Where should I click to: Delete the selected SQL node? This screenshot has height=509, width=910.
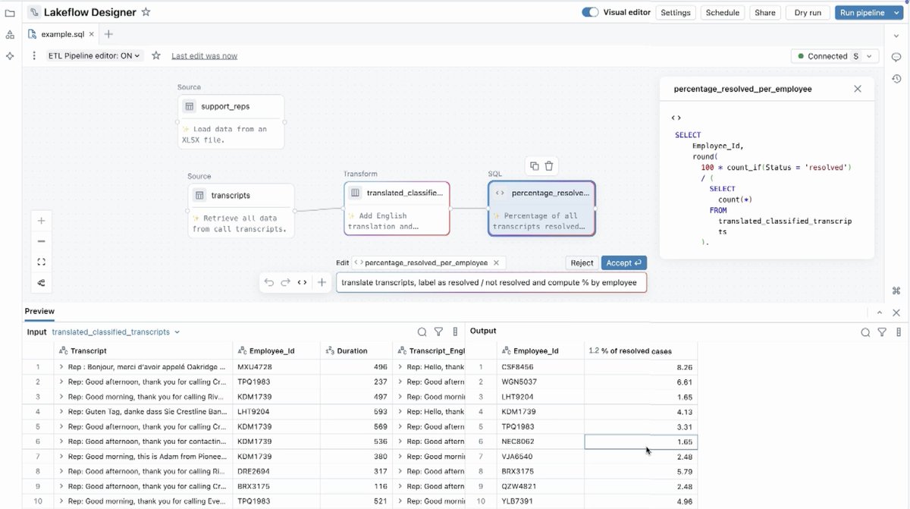coord(549,166)
